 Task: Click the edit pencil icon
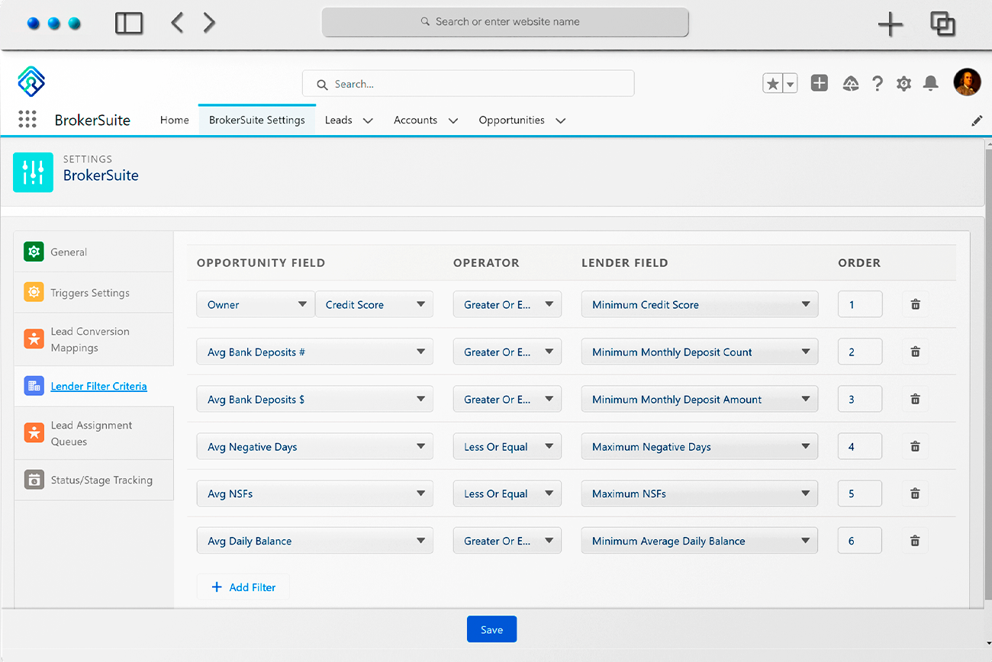coord(978,120)
